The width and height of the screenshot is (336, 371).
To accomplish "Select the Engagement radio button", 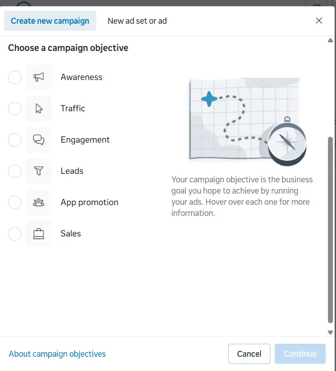I will [15, 140].
